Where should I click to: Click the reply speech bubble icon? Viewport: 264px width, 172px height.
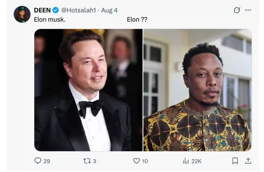pyautogui.click(x=38, y=161)
